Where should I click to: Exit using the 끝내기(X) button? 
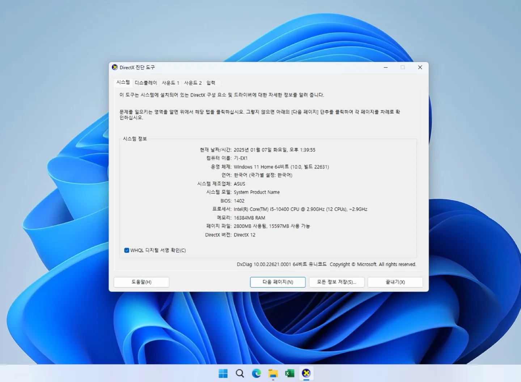[x=395, y=282]
